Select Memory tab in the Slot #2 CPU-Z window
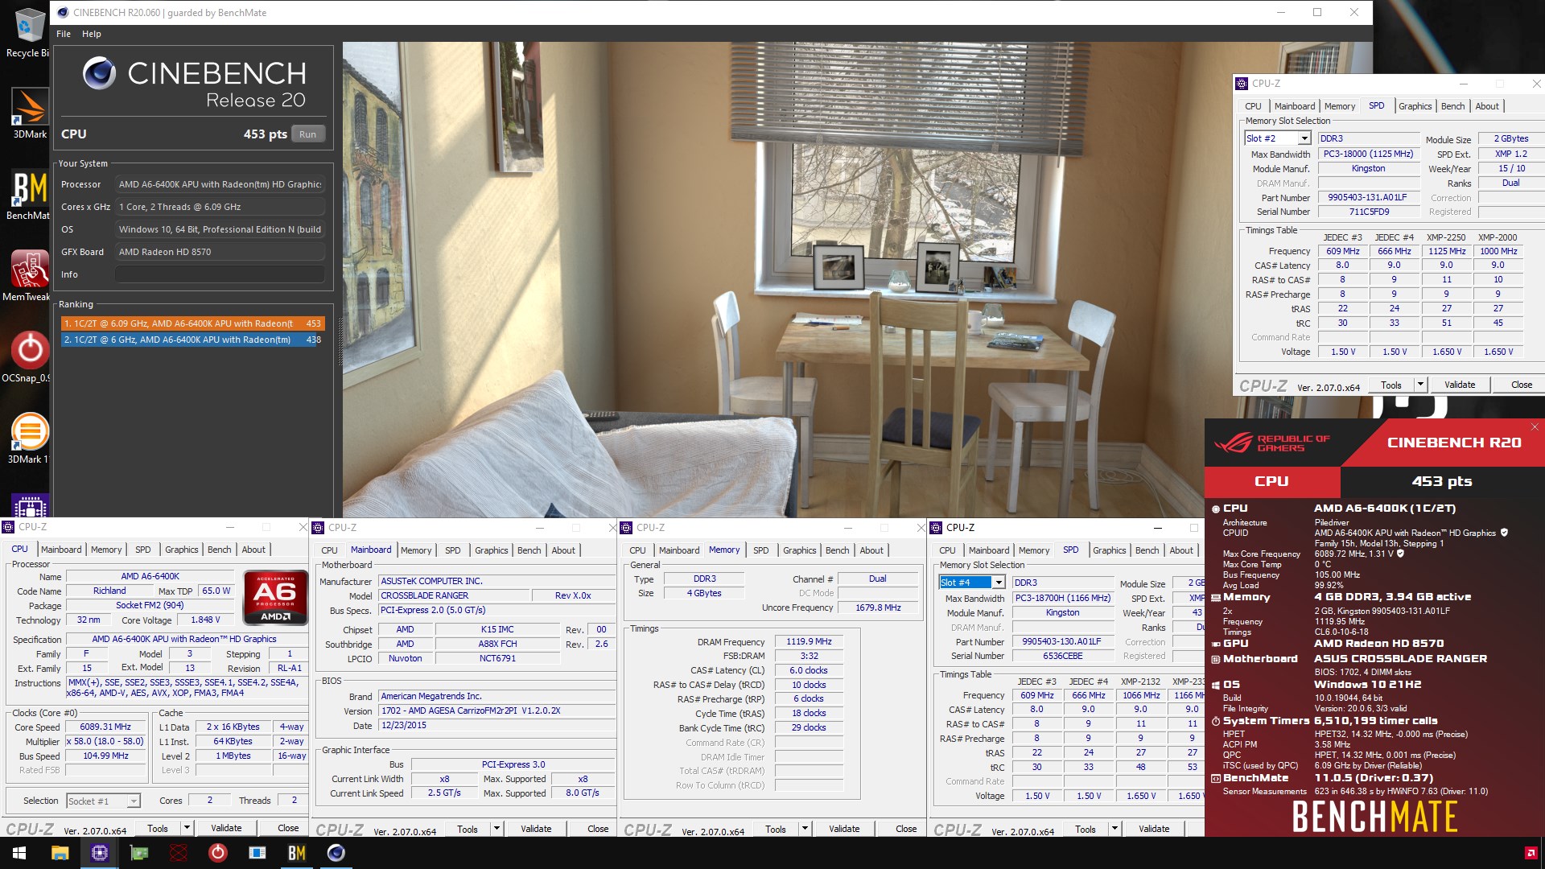 1340,106
